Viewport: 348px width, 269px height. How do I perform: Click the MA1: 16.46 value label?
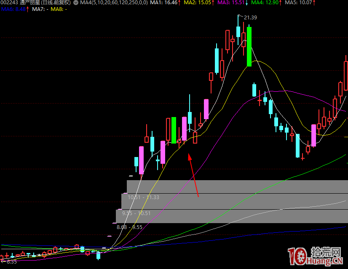(x=165, y=3)
